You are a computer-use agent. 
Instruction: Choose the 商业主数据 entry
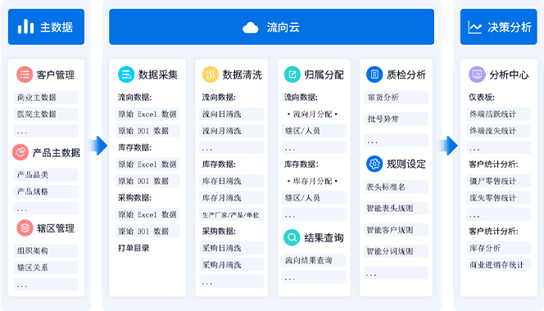tap(46, 97)
